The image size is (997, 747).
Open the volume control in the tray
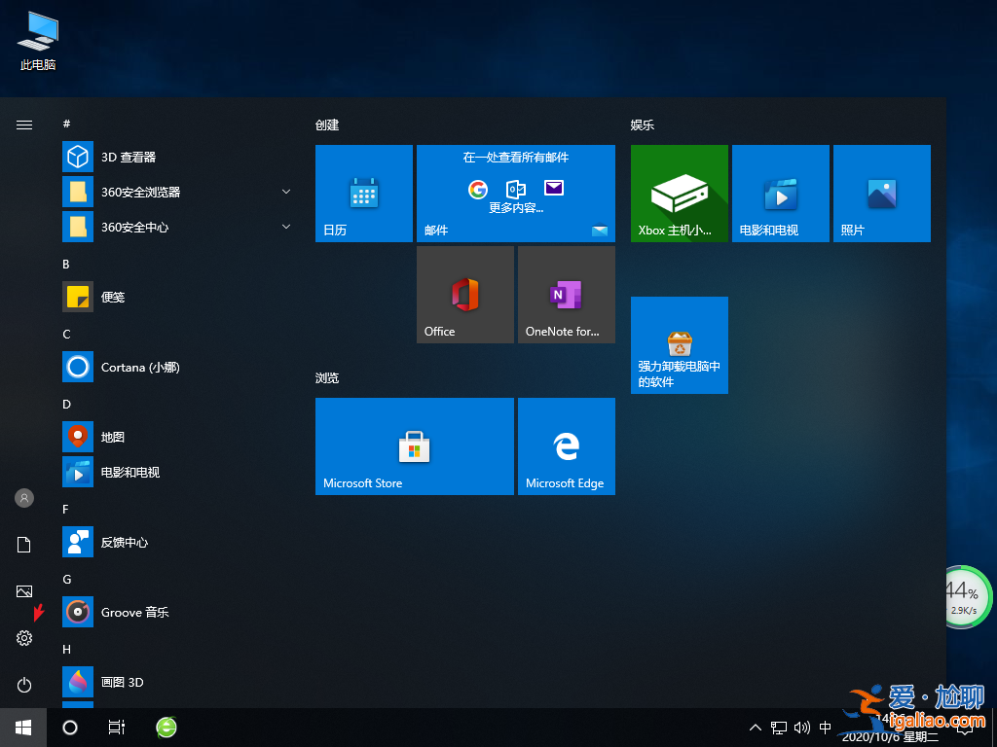pyautogui.click(x=800, y=727)
